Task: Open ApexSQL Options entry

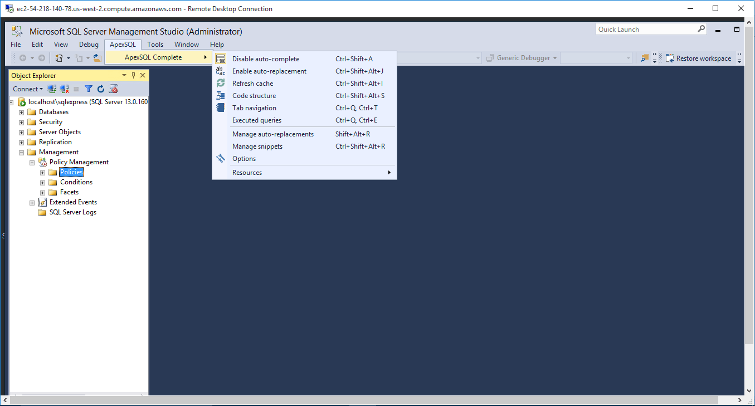Action: click(244, 159)
